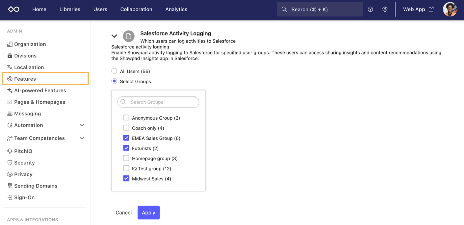Click the top Search field
This screenshot has width=464, height=225.
(320, 9)
